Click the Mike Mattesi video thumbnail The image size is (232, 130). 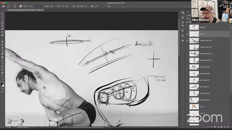coord(212,11)
